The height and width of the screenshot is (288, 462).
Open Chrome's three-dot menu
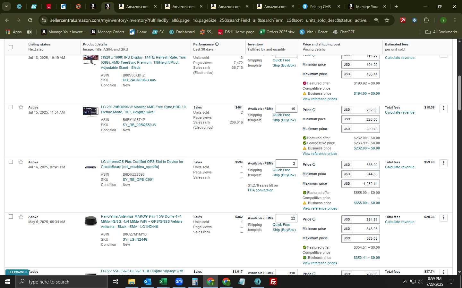pos(455,20)
